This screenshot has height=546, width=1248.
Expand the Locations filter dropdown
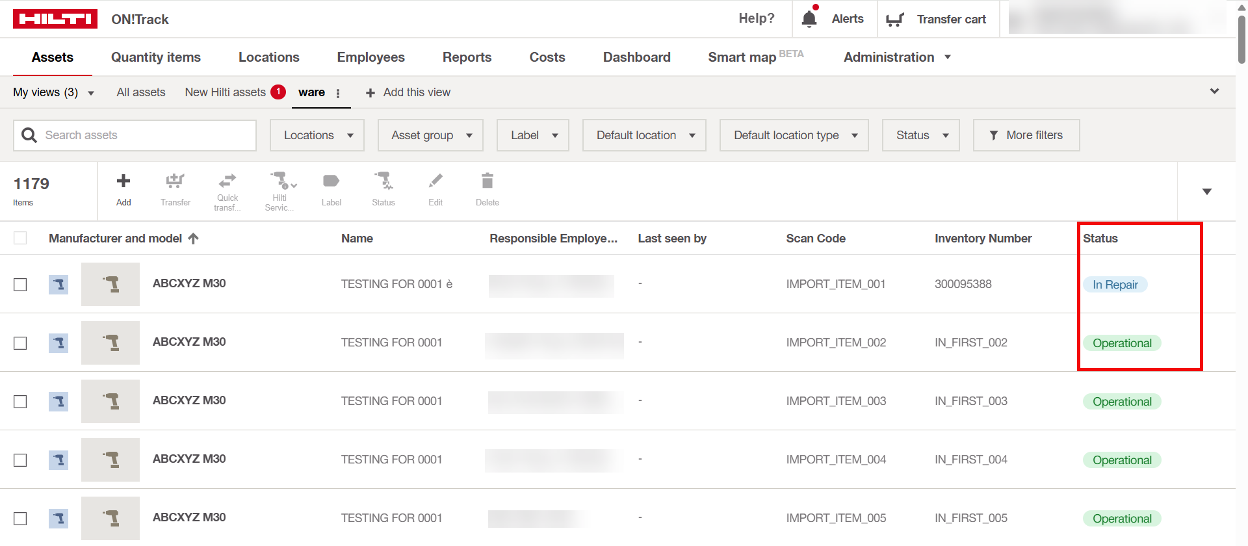(x=317, y=135)
